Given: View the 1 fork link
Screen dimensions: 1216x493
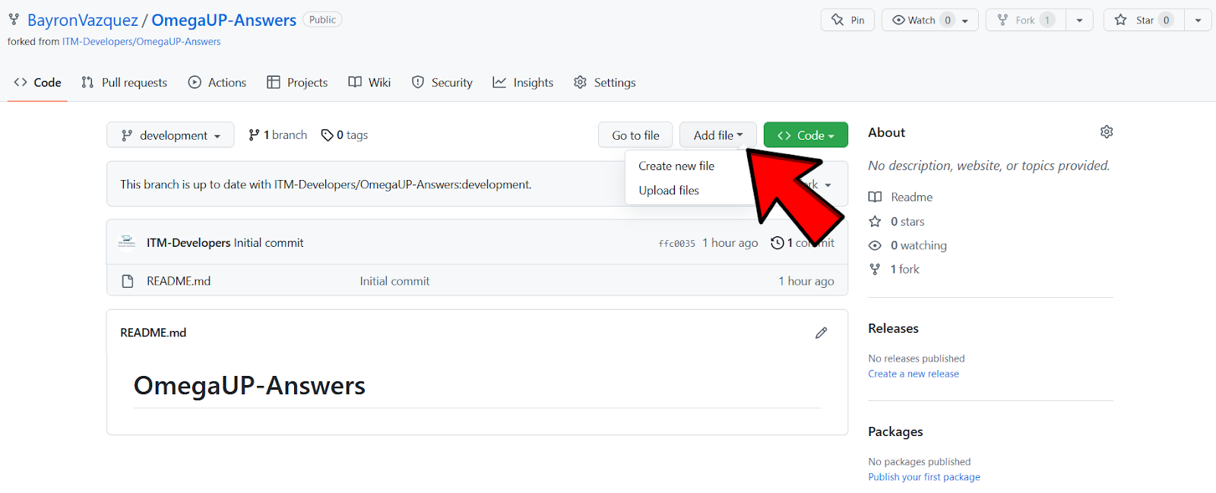Looking at the screenshot, I should (x=904, y=269).
